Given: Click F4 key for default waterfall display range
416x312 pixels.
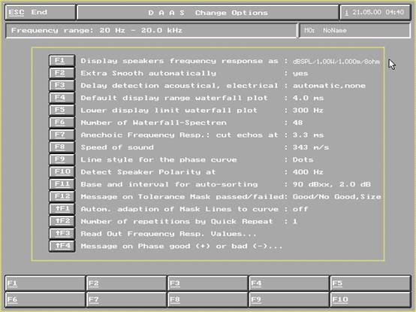Looking at the screenshot, I should (62, 98).
